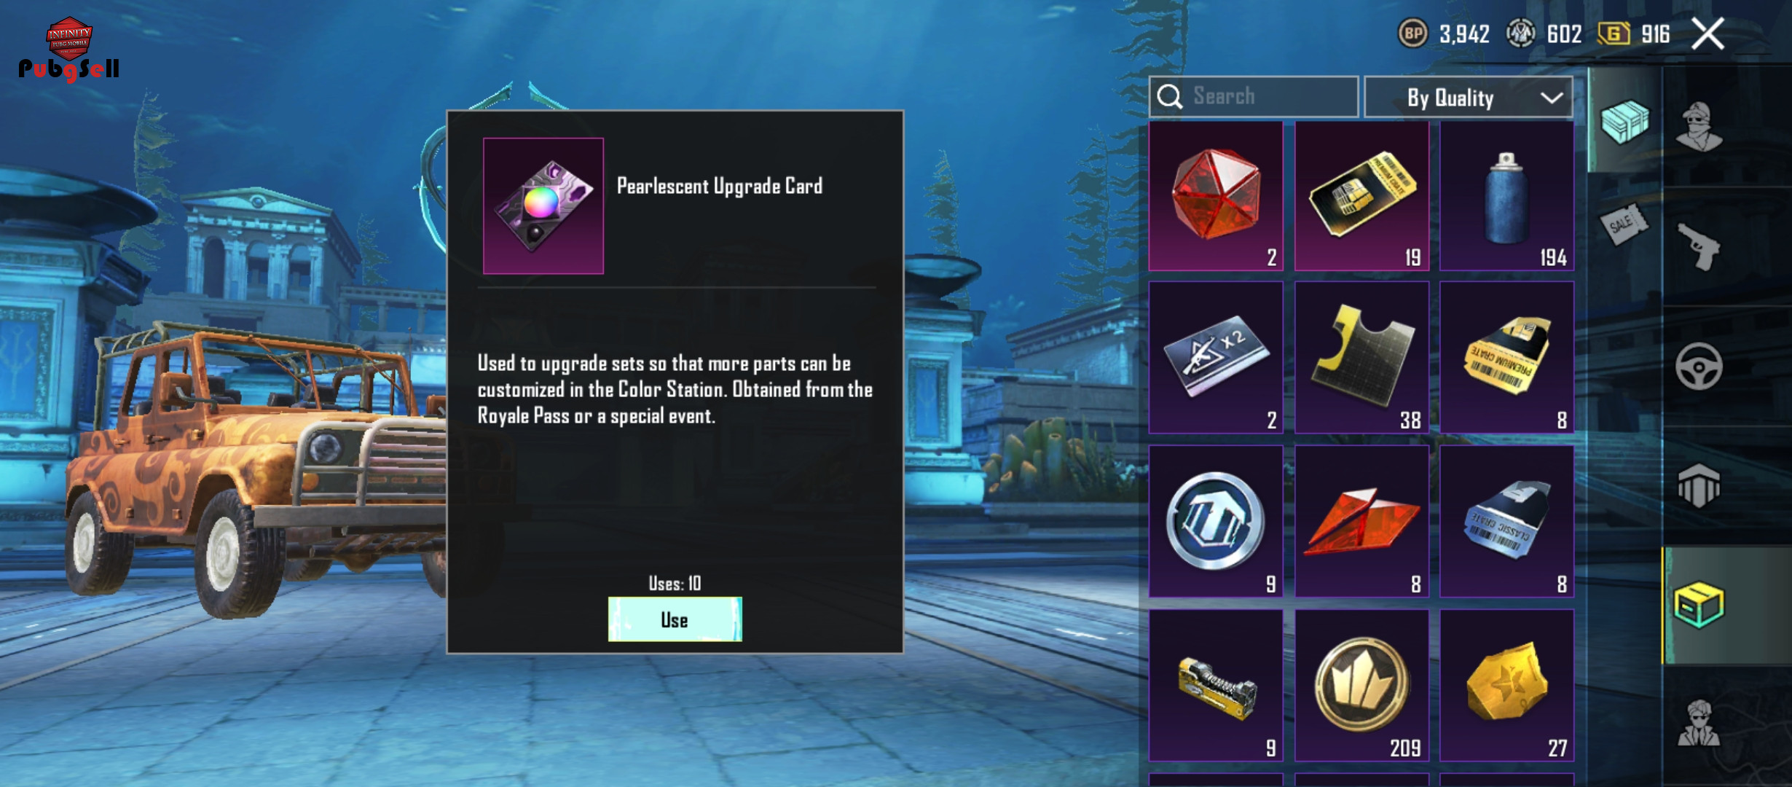
Task: Click the UC gold currency icon
Action: pyautogui.click(x=1613, y=34)
